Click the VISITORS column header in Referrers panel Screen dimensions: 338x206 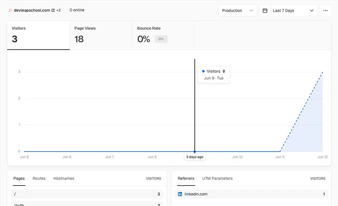(318, 178)
